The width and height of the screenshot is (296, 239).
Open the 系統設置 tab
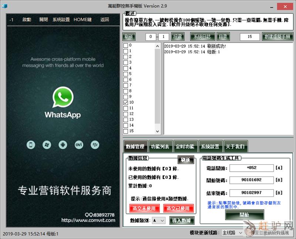[210, 147]
